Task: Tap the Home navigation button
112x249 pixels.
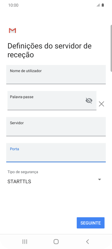Action: coord(56,241)
